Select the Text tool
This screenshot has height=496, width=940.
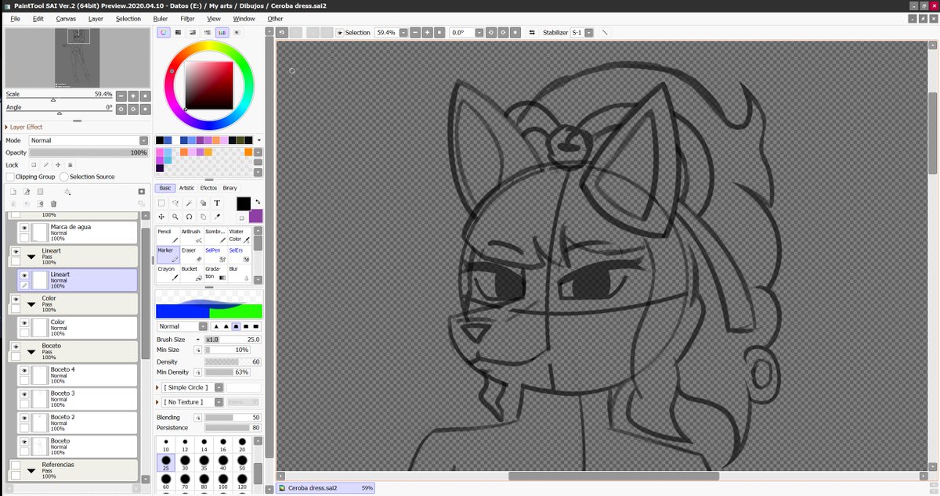point(217,203)
